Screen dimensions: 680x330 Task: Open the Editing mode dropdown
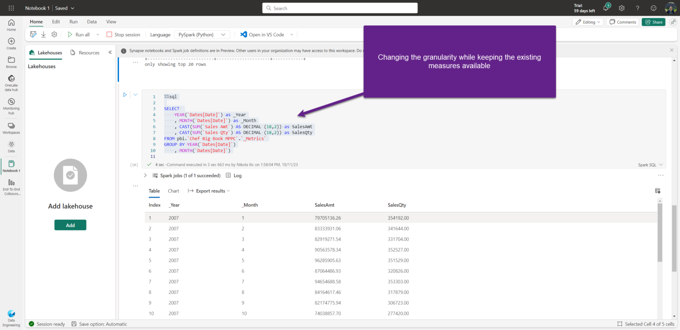[x=587, y=22]
